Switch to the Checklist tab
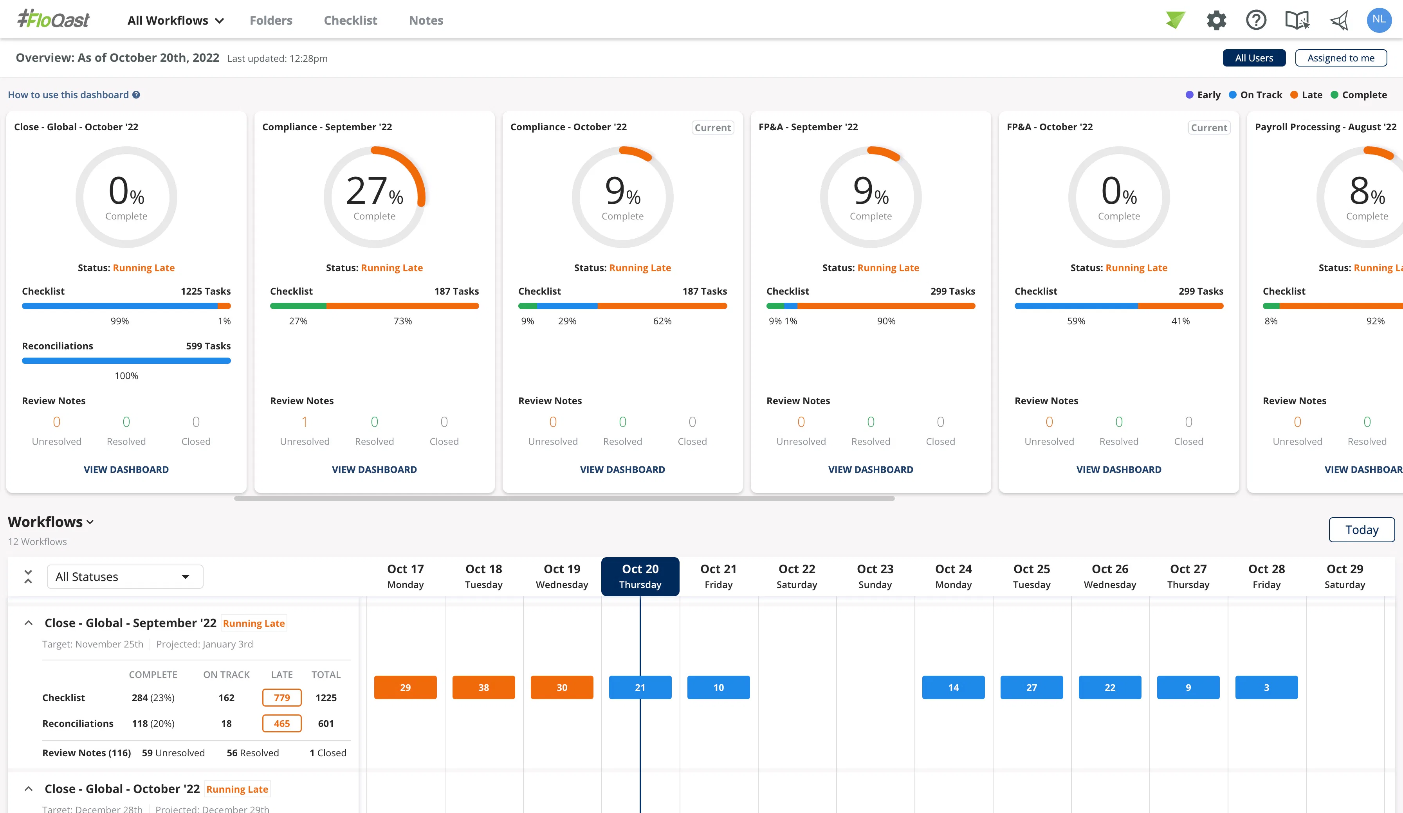Image resolution: width=1403 pixels, height=813 pixels. click(x=351, y=20)
